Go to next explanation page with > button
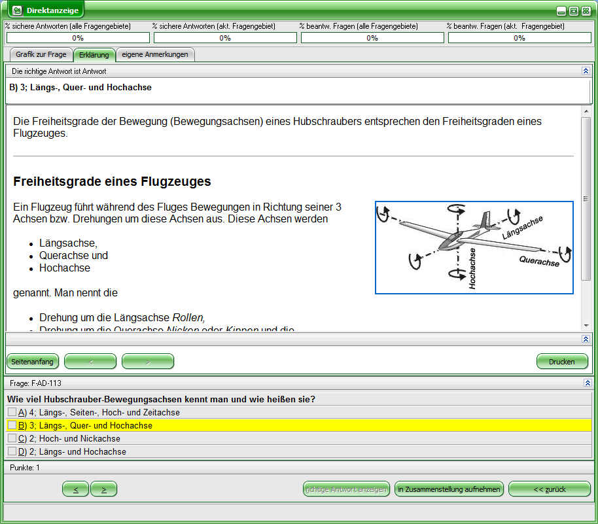The height and width of the screenshot is (524, 598). point(148,362)
